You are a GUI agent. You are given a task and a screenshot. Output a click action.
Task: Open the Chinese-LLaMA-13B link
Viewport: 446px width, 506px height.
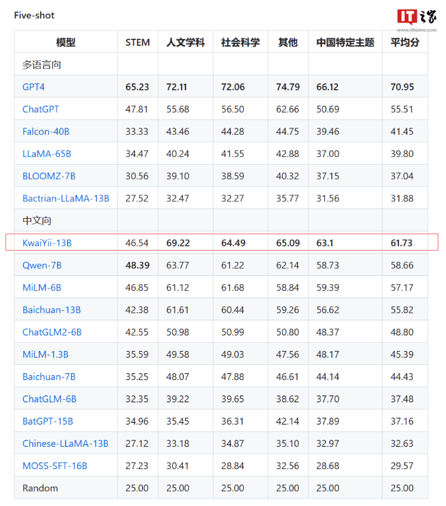(65, 444)
